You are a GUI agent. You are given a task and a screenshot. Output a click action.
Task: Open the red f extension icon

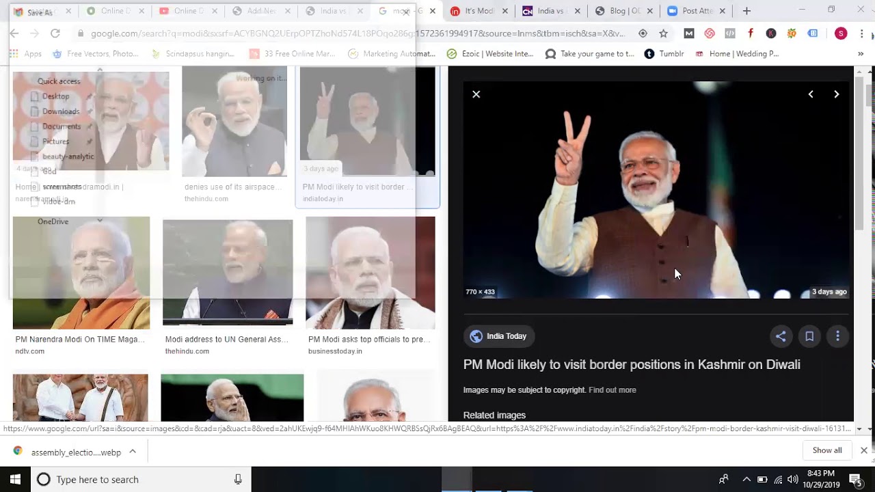coord(751,33)
